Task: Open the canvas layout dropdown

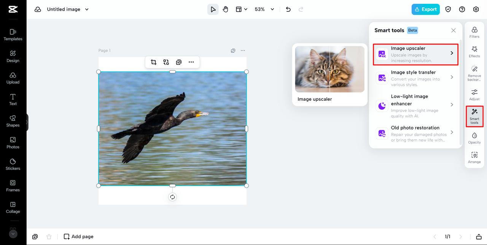Action: pos(242,9)
